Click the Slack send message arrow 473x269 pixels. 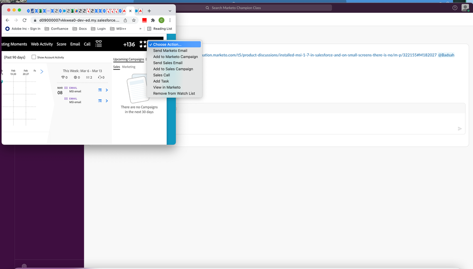[459, 128]
